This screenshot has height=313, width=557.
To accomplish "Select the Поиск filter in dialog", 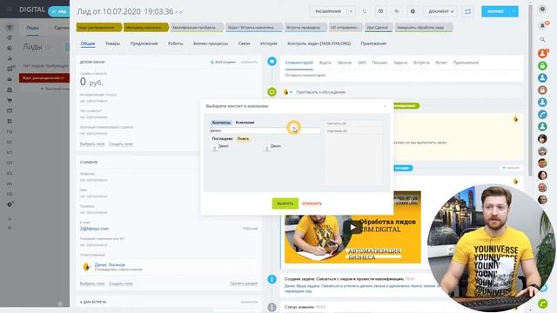I will [244, 139].
